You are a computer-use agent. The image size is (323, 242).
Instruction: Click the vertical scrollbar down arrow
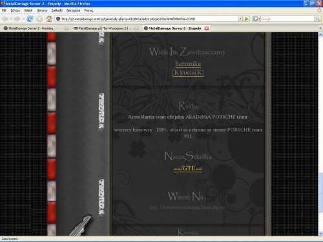pyautogui.click(x=320, y=234)
